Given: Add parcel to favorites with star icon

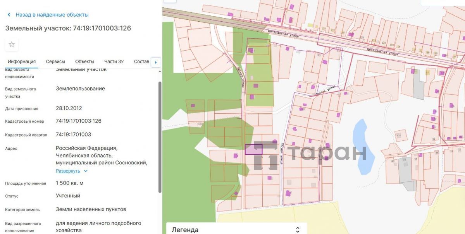Looking at the screenshot, I should [x=12, y=44].
